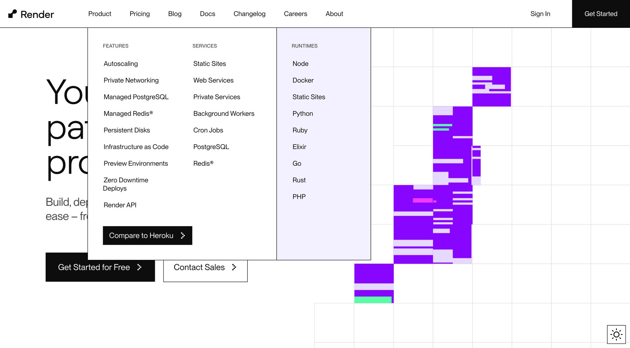Open the Changelog from the top nav

[x=249, y=14]
